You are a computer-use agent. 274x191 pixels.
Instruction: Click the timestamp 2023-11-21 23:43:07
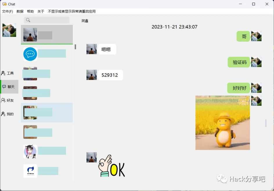pyautogui.click(x=174, y=27)
